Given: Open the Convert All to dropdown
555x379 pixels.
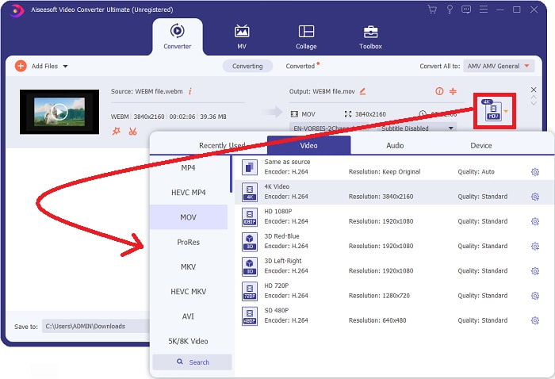Looking at the screenshot, I should [499, 66].
